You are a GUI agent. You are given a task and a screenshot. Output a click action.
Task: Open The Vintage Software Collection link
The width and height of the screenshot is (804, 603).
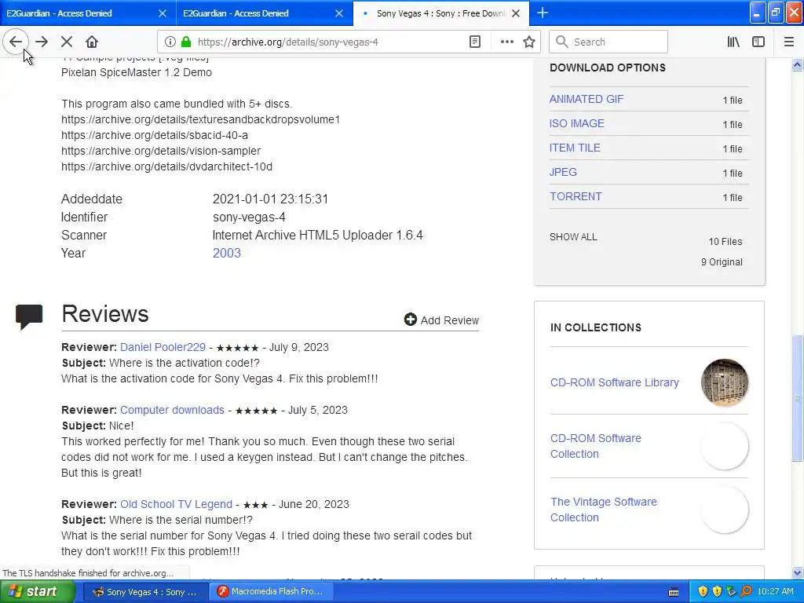(604, 510)
